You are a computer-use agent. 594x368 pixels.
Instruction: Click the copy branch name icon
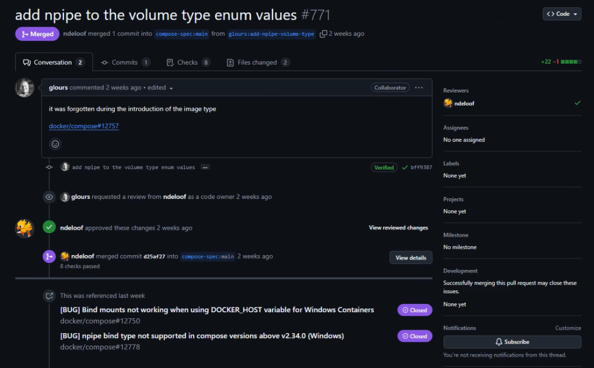(x=323, y=34)
